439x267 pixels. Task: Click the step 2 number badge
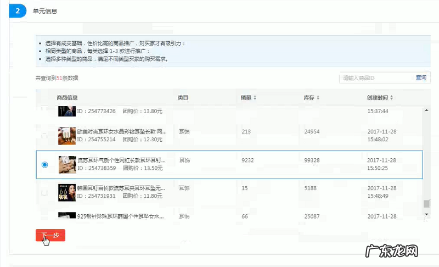[x=18, y=10]
